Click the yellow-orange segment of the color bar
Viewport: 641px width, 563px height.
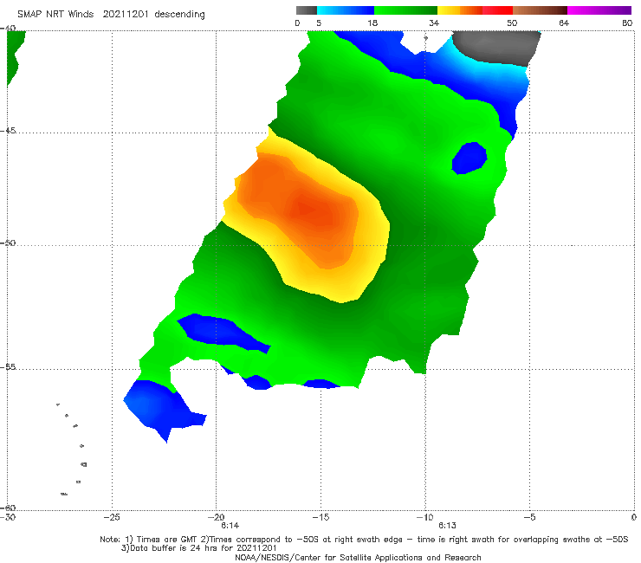click(459, 10)
